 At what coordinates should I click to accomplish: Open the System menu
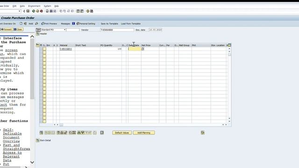(47, 6)
